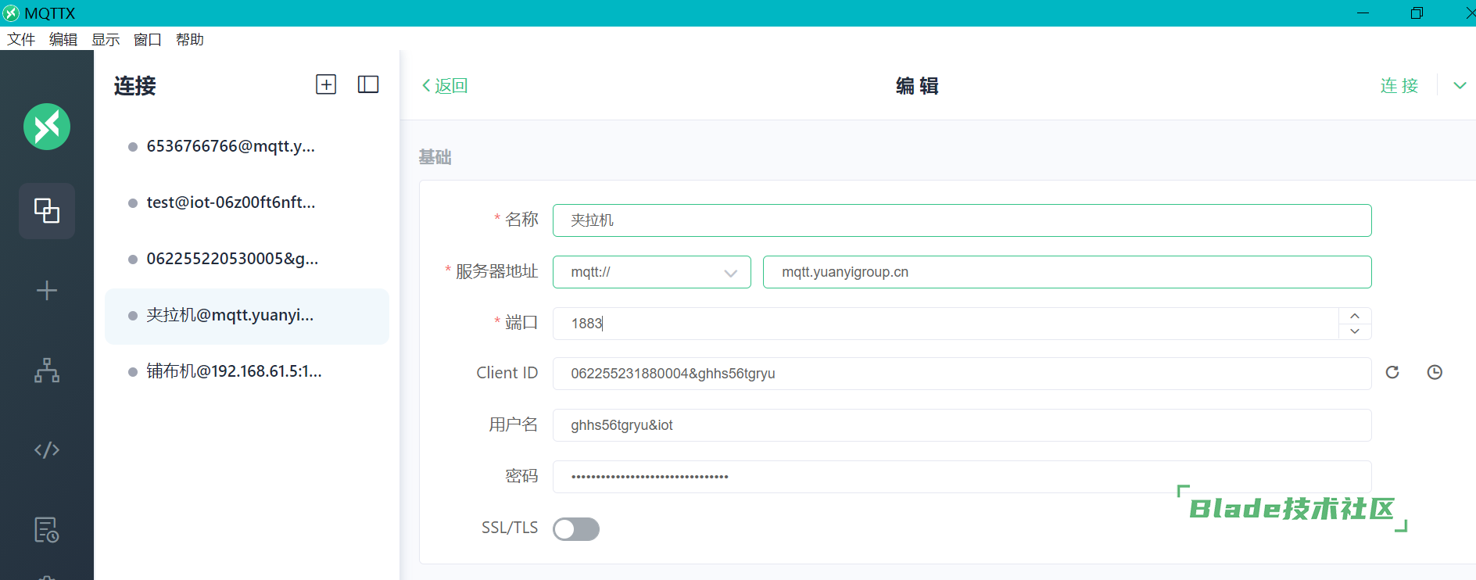
Task: Open the Log icon in sidebar
Action: click(x=47, y=530)
